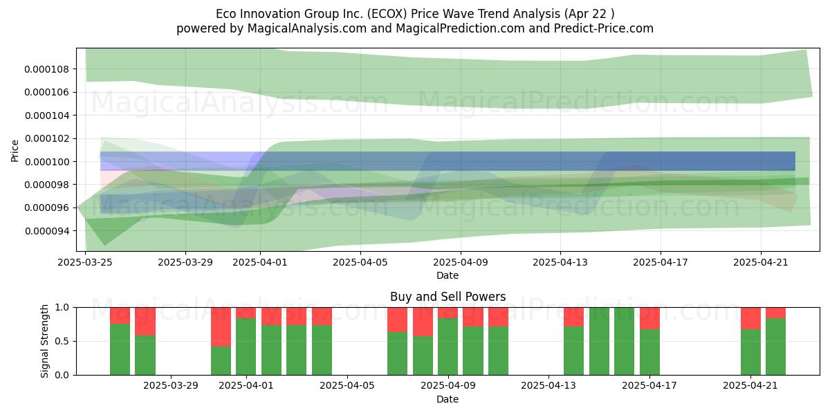Viewport: 830px width, 415px height.
Task: Click the 'Signal Strength' y-axis label
Action: point(45,341)
